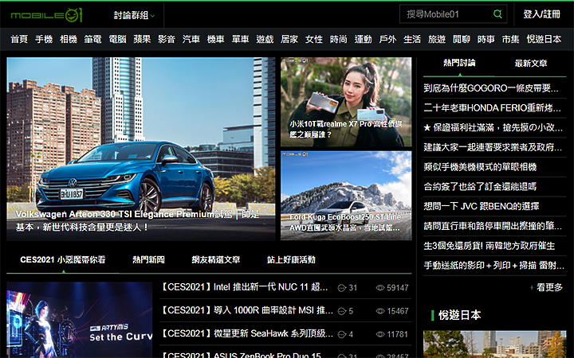Screen dimensions: 574x358
Task: Open 旅遊 category in navigation
Action: [x=437, y=39]
